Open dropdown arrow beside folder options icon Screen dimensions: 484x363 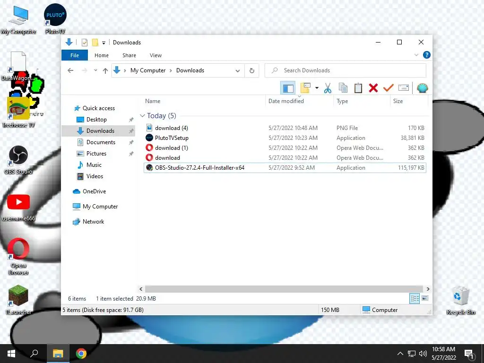317,88
